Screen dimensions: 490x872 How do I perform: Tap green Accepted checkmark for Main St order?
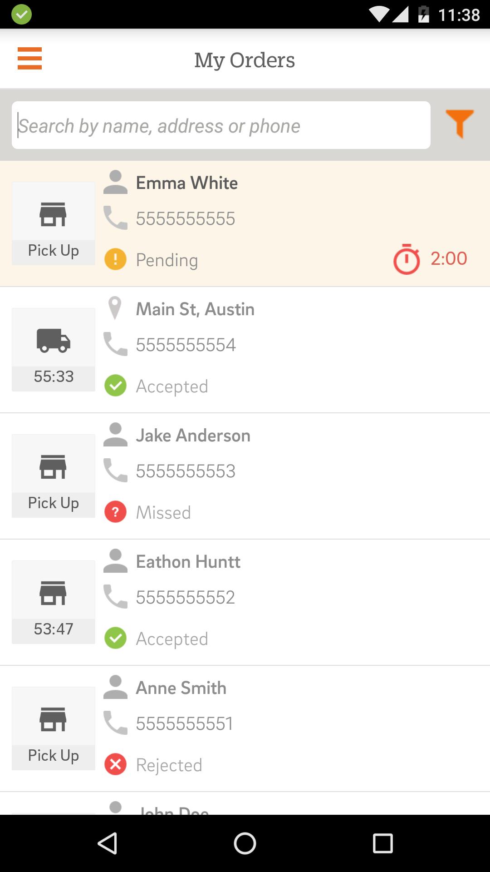point(116,386)
